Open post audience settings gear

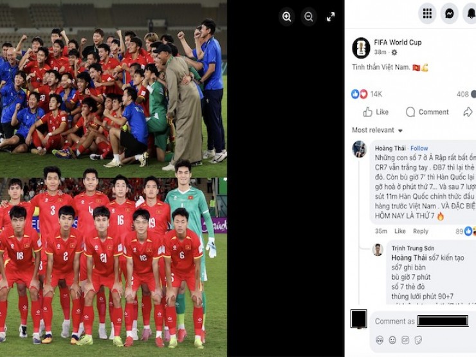click(x=394, y=53)
